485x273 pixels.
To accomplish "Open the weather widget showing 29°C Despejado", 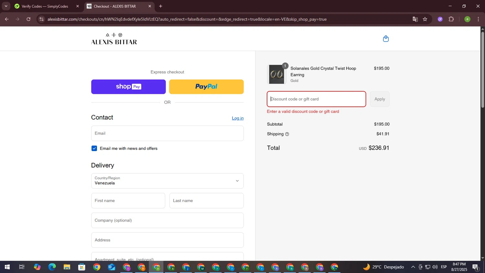I will 383,267.
